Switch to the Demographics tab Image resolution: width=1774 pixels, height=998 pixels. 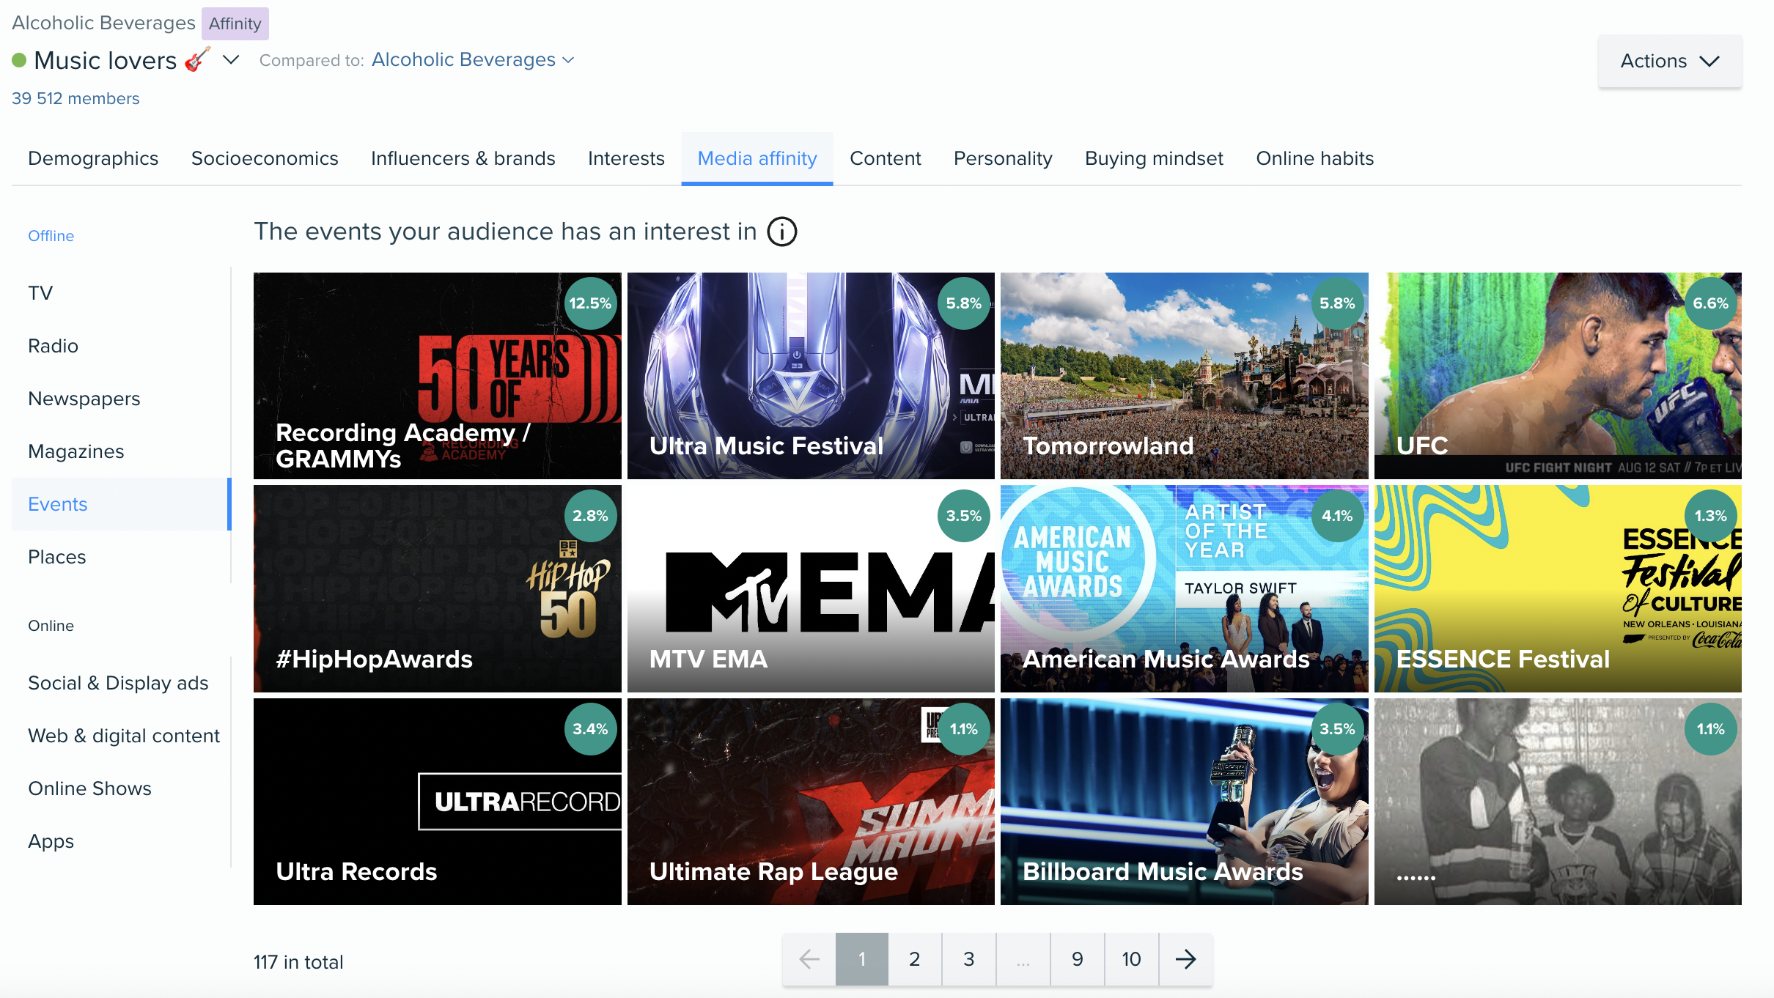[x=93, y=158]
